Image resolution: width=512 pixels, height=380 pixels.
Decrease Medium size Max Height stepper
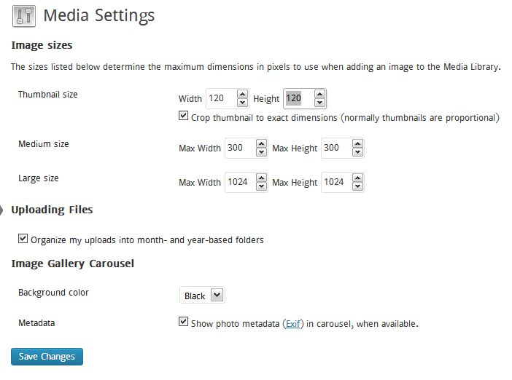pos(357,152)
